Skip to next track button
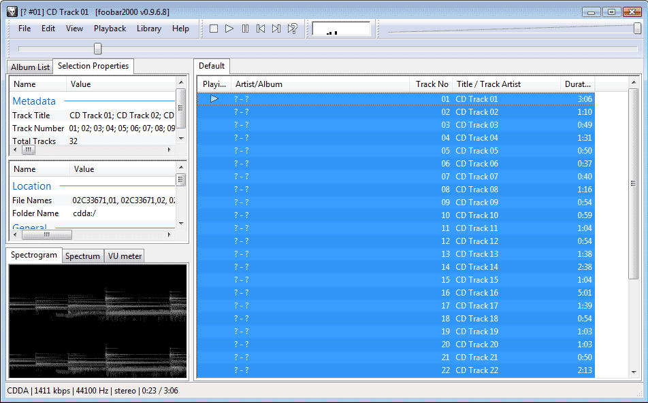This screenshot has width=648, height=403. pyautogui.click(x=276, y=29)
